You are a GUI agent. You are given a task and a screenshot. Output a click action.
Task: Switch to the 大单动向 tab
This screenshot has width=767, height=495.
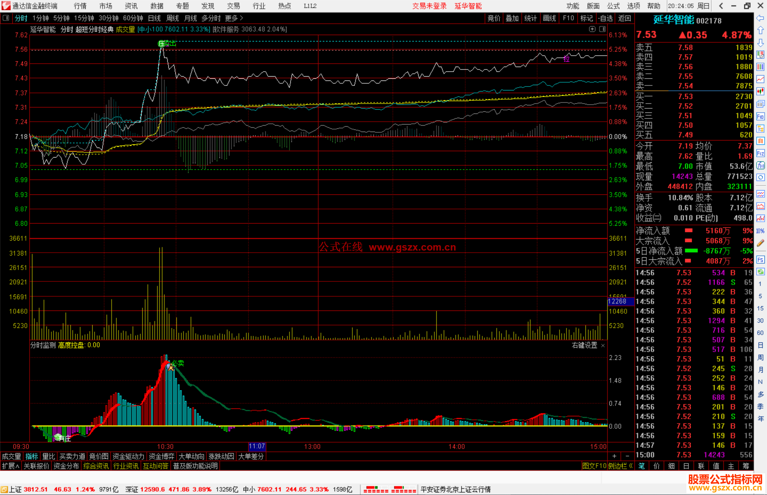click(191, 456)
